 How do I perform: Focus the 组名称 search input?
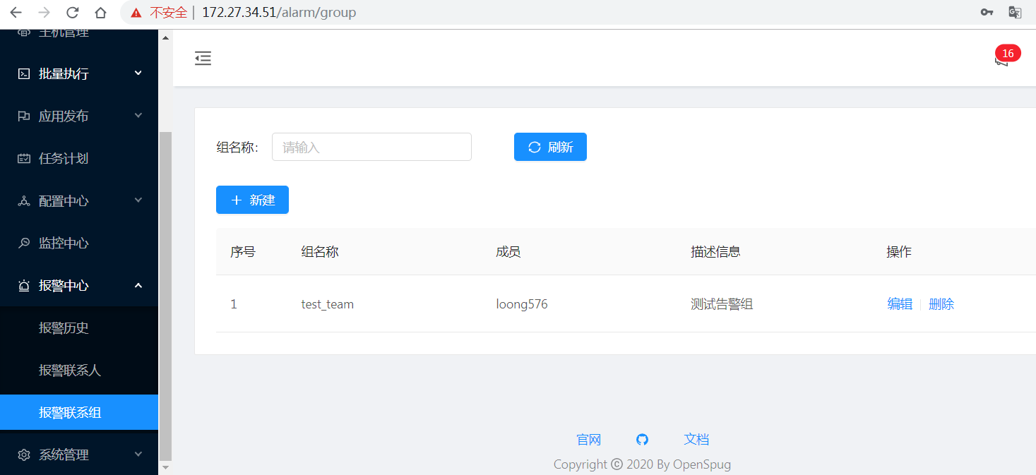tap(371, 147)
